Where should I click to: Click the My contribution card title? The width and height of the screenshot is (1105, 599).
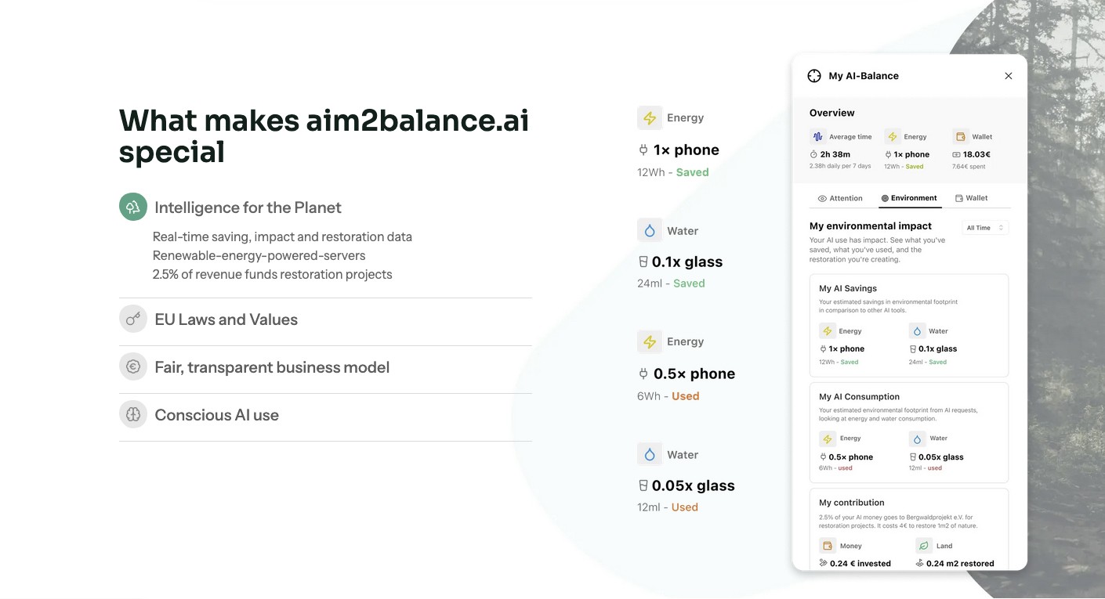click(x=852, y=503)
